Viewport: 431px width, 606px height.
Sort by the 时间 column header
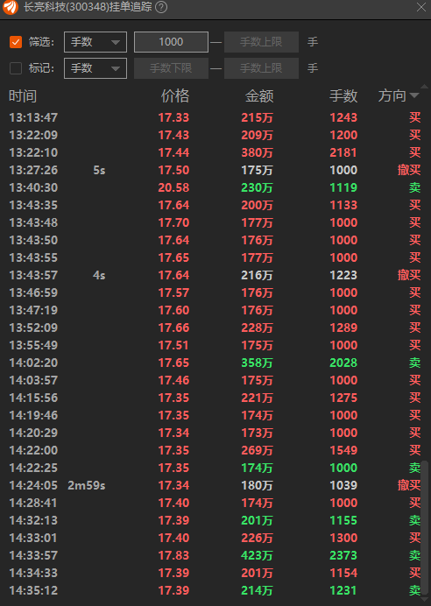pos(23,95)
